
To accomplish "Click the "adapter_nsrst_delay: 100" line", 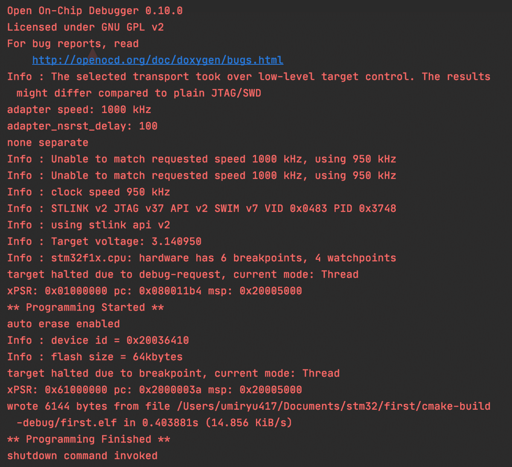I will pos(82,126).
